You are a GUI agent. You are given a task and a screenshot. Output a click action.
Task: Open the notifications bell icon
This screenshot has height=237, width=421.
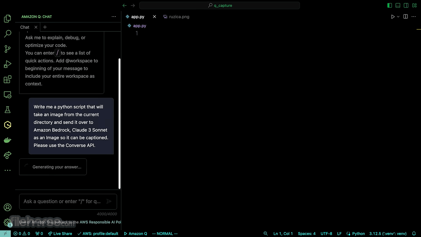(x=414, y=234)
